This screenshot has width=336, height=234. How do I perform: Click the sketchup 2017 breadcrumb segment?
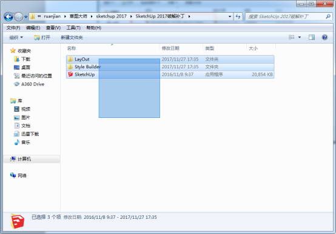[111, 16]
